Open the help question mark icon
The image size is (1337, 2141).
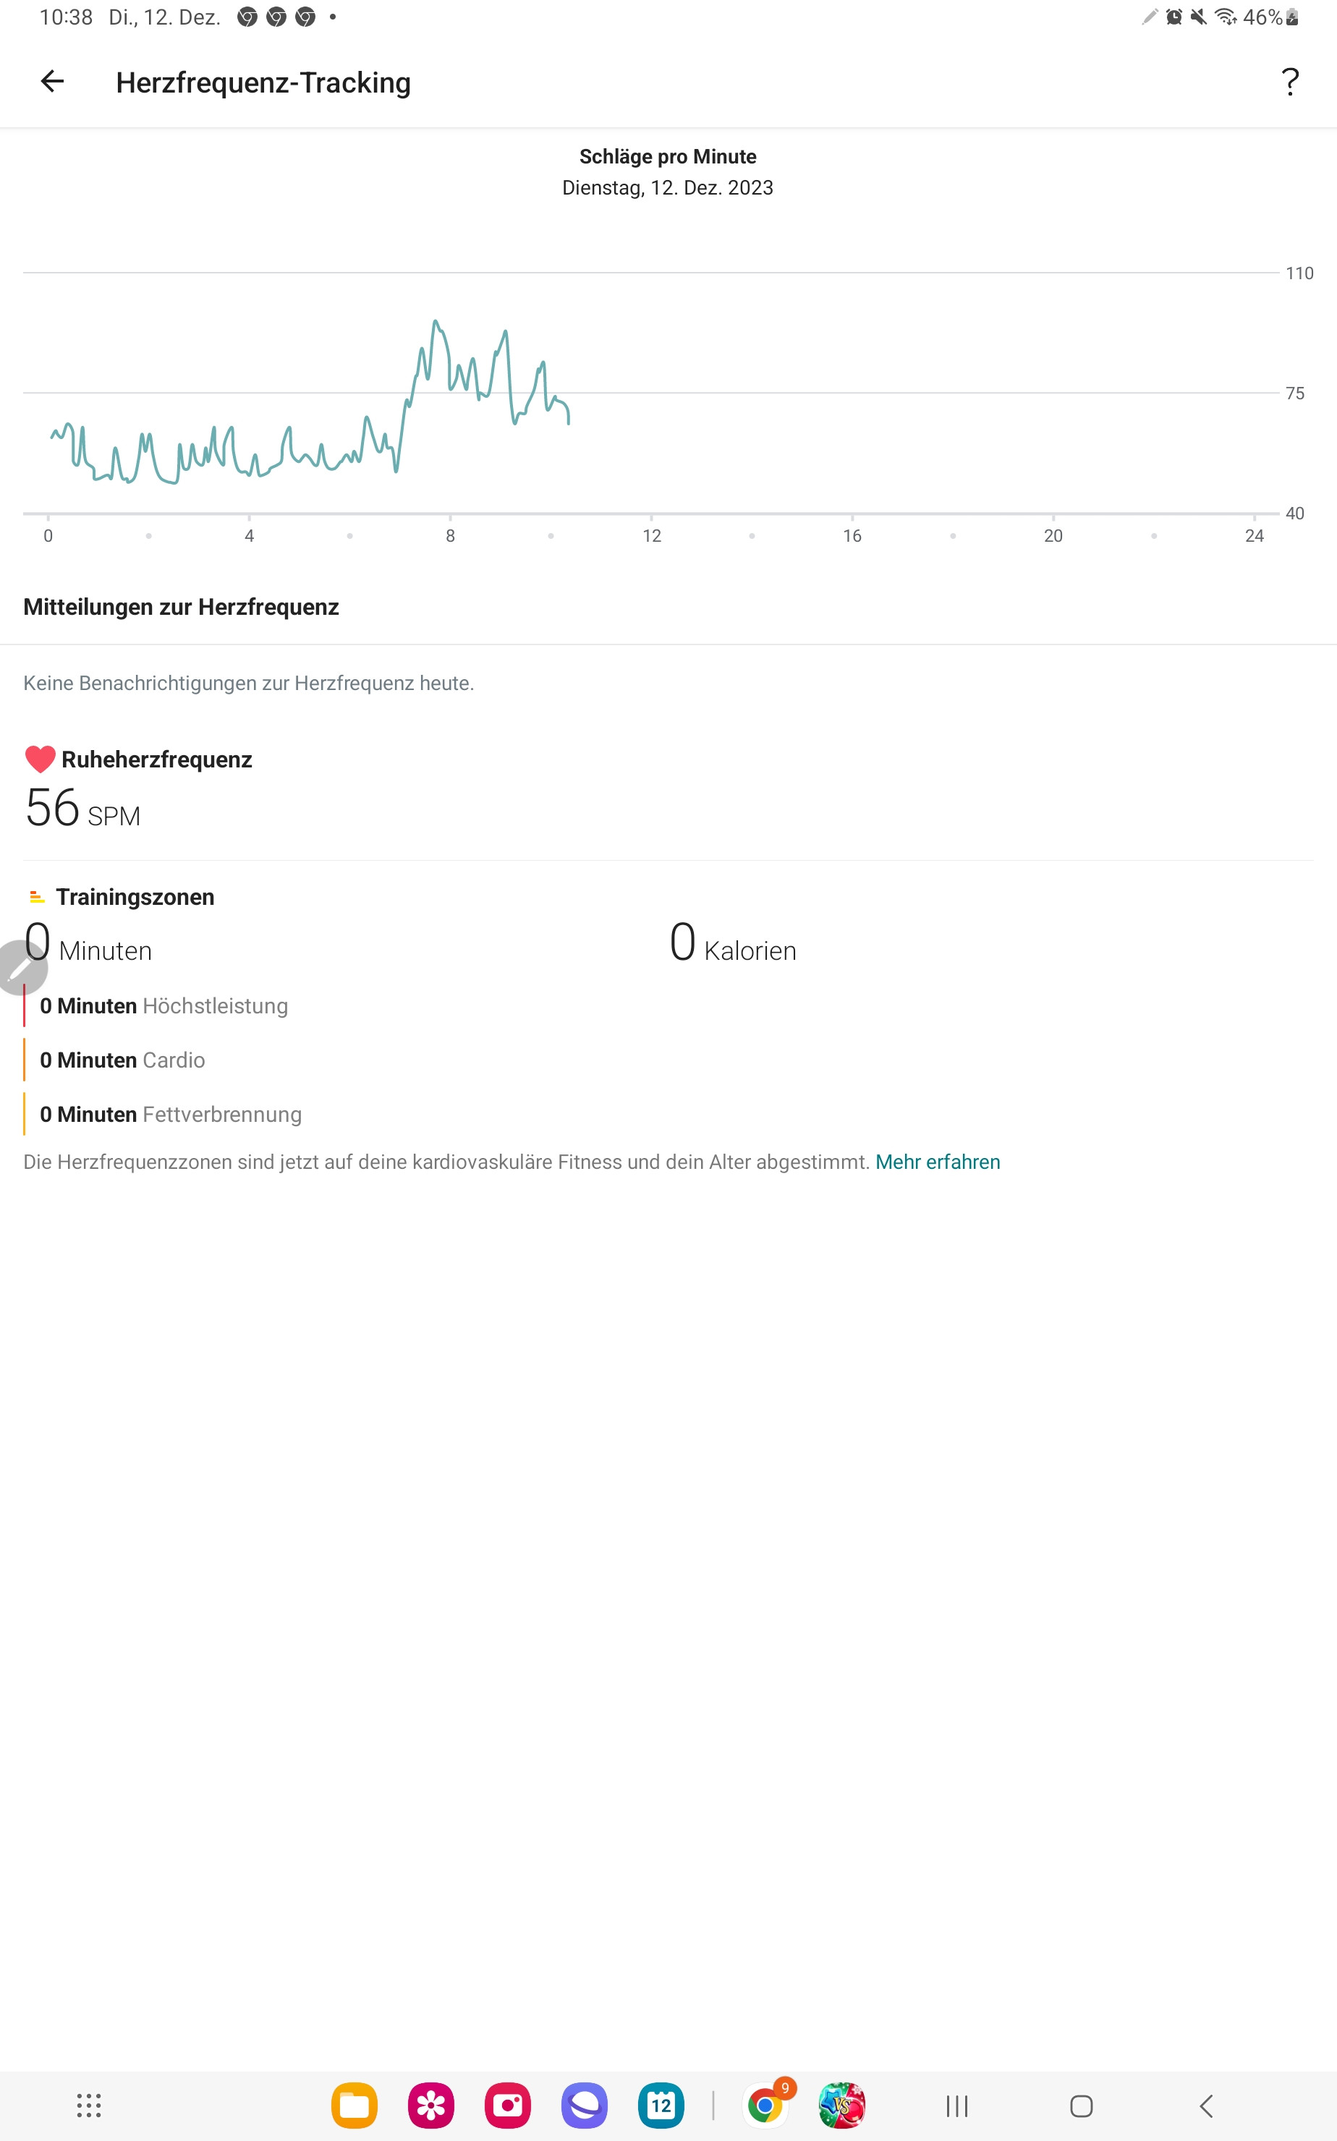click(1290, 81)
